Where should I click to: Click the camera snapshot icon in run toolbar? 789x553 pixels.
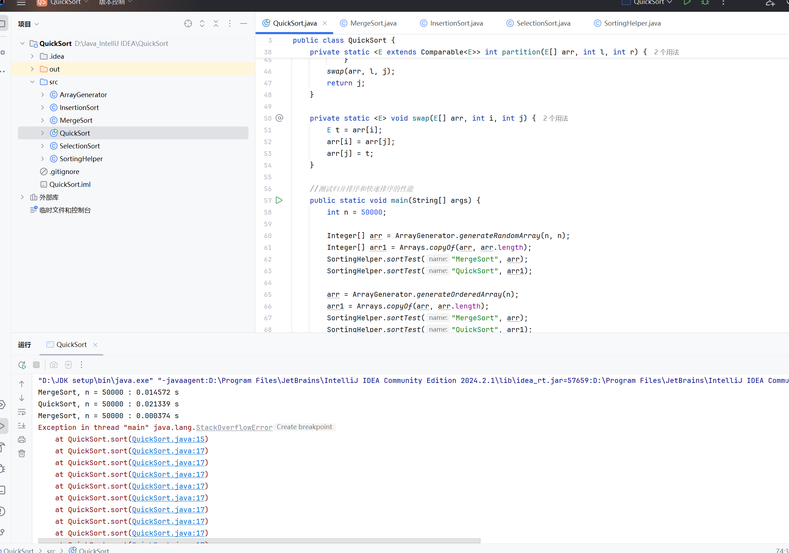pos(54,365)
